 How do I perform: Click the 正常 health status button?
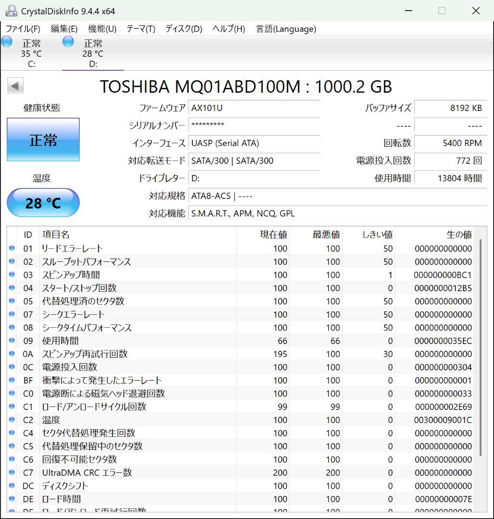(x=43, y=140)
